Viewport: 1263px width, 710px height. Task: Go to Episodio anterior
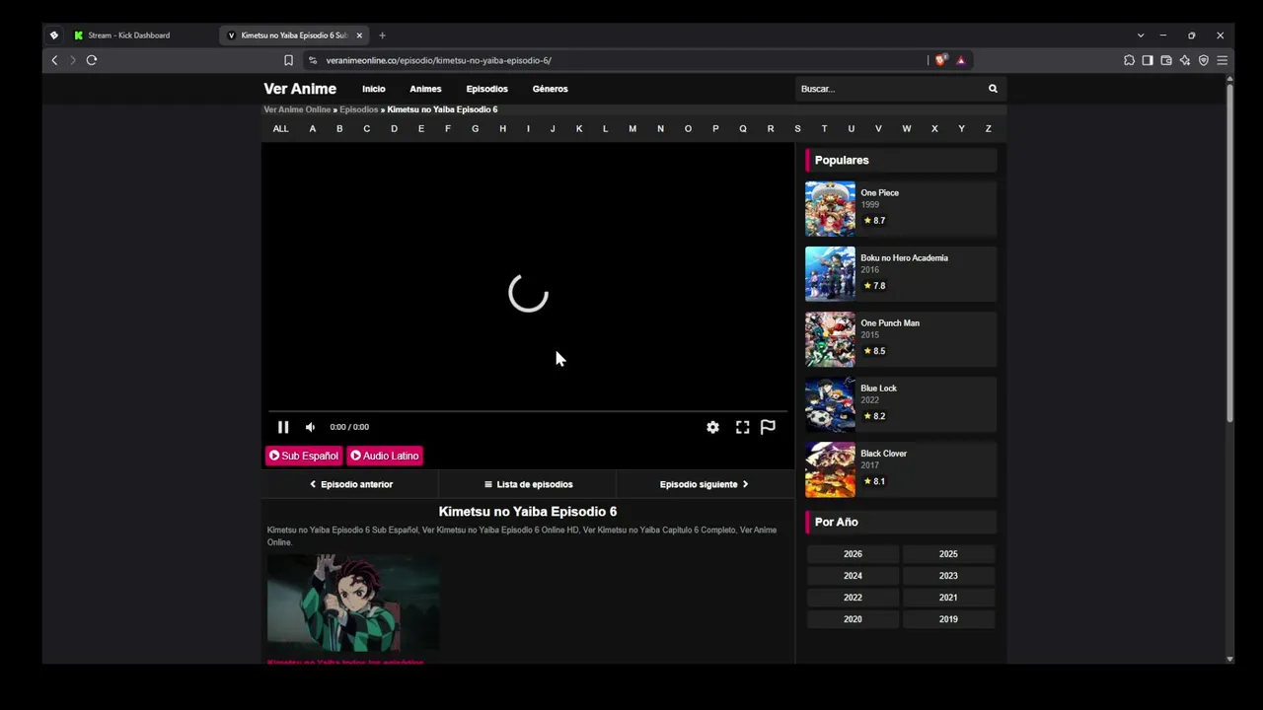click(x=350, y=484)
